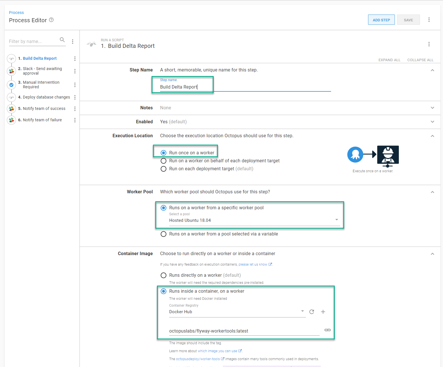Expand the Notes section

coord(432,108)
